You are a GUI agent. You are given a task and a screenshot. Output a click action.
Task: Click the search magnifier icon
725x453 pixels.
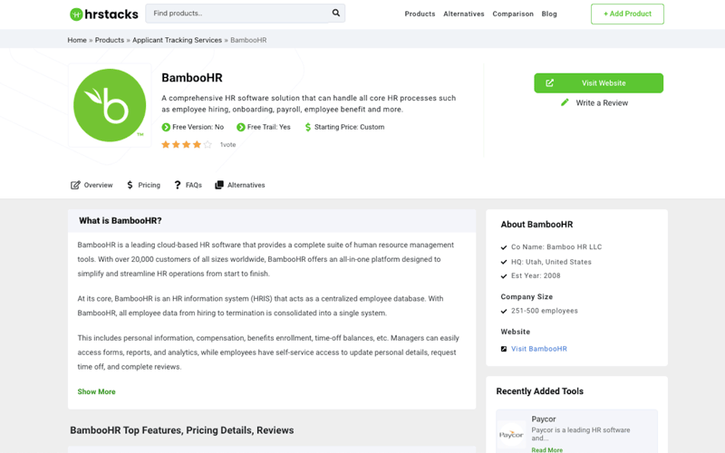coord(336,14)
